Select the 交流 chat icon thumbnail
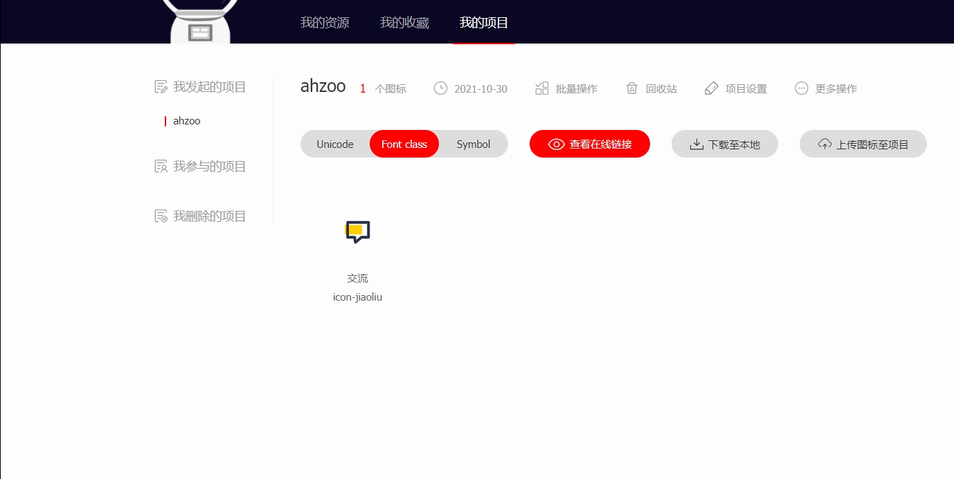The width and height of the screenshot is (954, 479). 357,232
